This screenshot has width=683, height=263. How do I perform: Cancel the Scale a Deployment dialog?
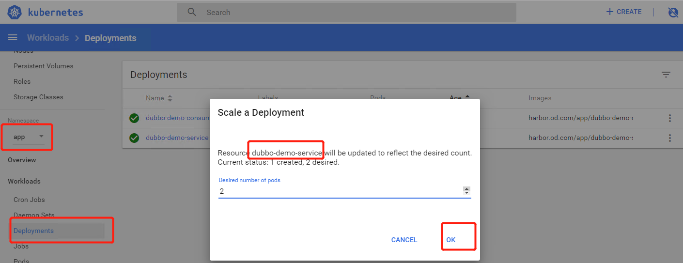tap(404, 240)
